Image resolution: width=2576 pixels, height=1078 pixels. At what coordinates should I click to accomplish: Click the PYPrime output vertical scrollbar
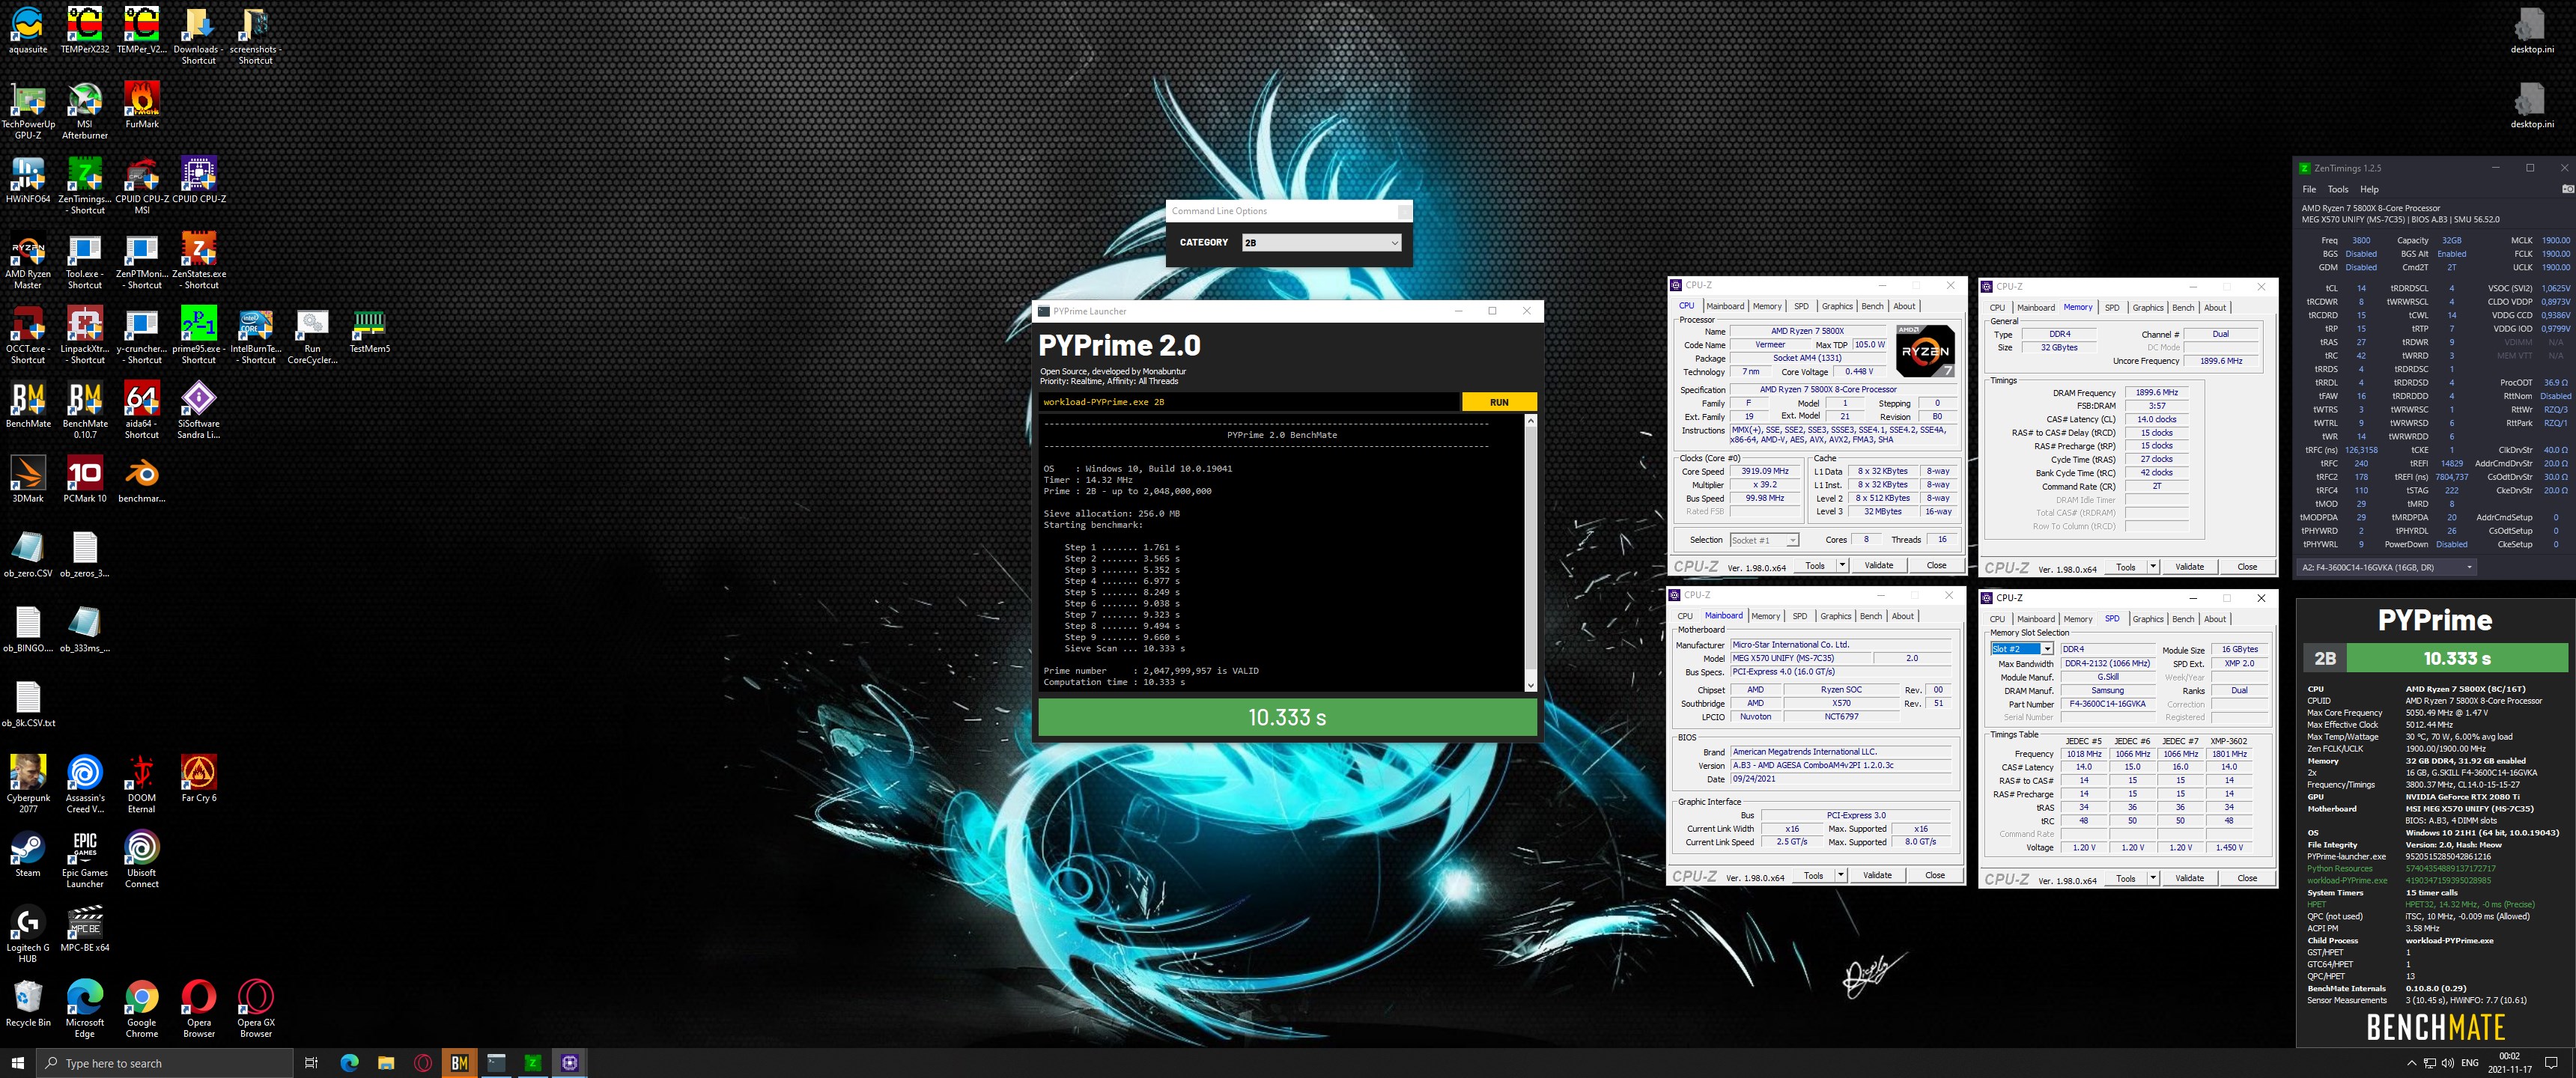pyautogui.click(x=1530, y=552)
